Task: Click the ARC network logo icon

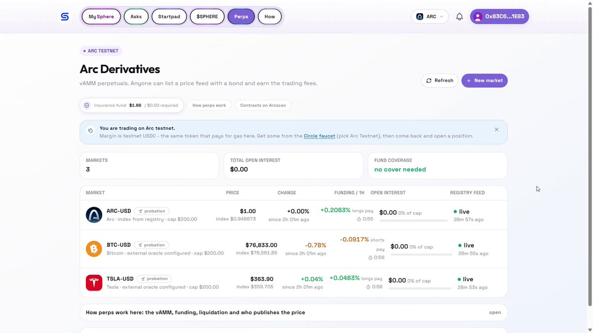Action: click(420, 17)
